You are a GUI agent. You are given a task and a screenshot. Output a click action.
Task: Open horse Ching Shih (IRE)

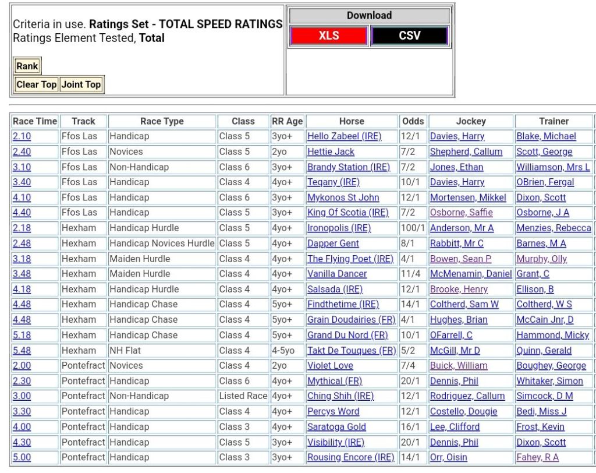pyautogui.click(x=340, y=396)
